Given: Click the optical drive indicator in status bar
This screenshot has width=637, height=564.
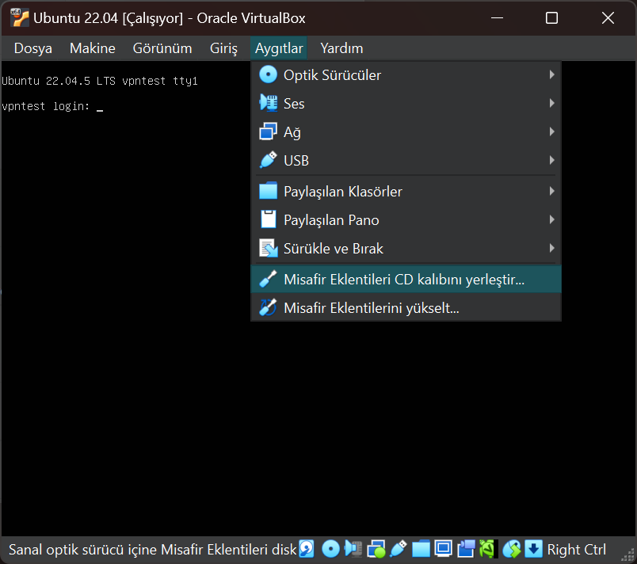Looking at the screenshot, I should click(x=330, y=549).
